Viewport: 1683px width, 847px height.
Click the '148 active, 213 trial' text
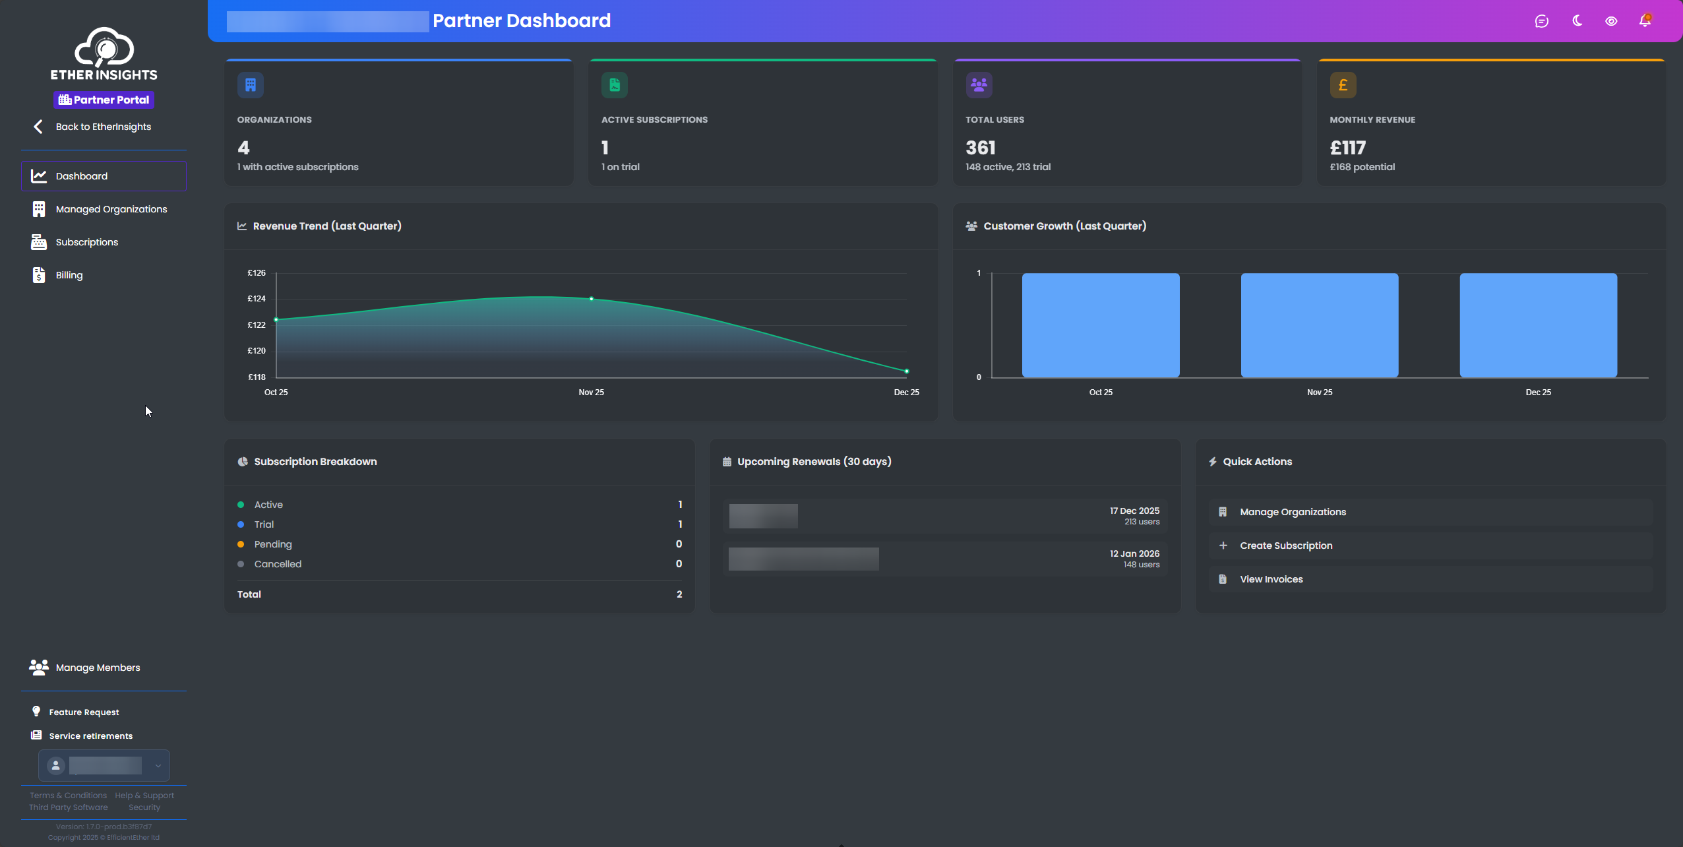(x=1008, y=167)
